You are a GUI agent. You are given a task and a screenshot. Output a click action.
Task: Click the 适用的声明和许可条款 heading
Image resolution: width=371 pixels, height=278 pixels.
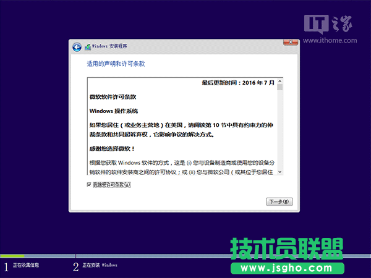(116, 64)
